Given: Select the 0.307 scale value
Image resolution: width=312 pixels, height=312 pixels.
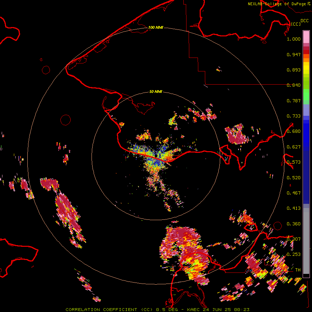Looking at the screenshot, I should [294, 239].
